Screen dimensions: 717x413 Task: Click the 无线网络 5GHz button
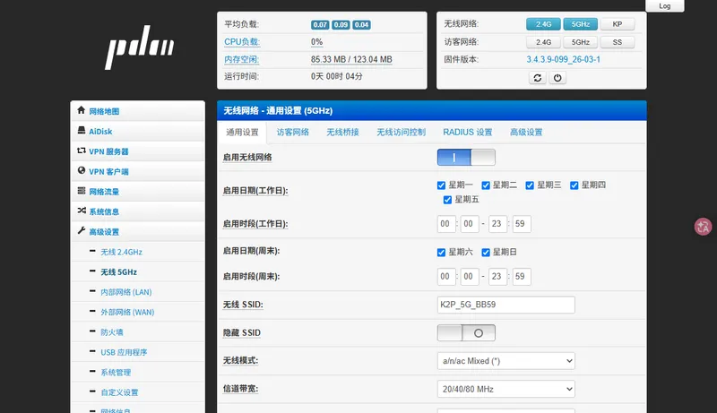click(x=580, y=24)
